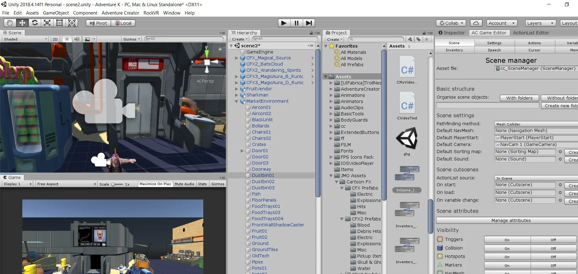
Task: Toggle scene lighting sun icon
Action: pos(67,39)
